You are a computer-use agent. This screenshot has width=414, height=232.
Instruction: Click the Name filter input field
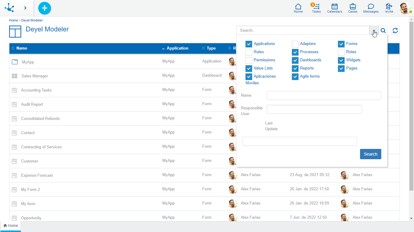pyautogui.click(x=324, y=95)
